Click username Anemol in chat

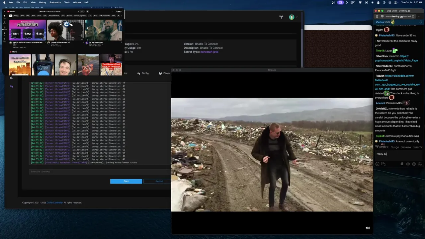pyautogui.click(x=380, y=103)
